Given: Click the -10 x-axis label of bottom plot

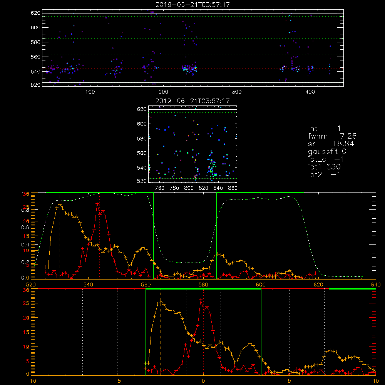Looking at the screenshot, I should [31, 381].
